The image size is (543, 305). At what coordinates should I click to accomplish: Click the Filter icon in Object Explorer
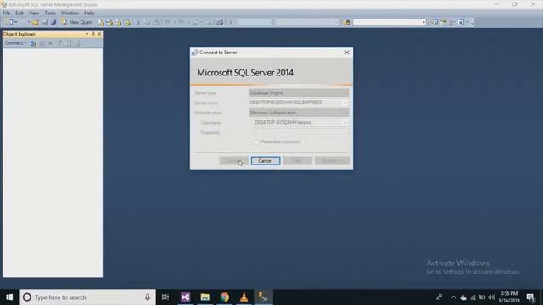click(59, 43)
